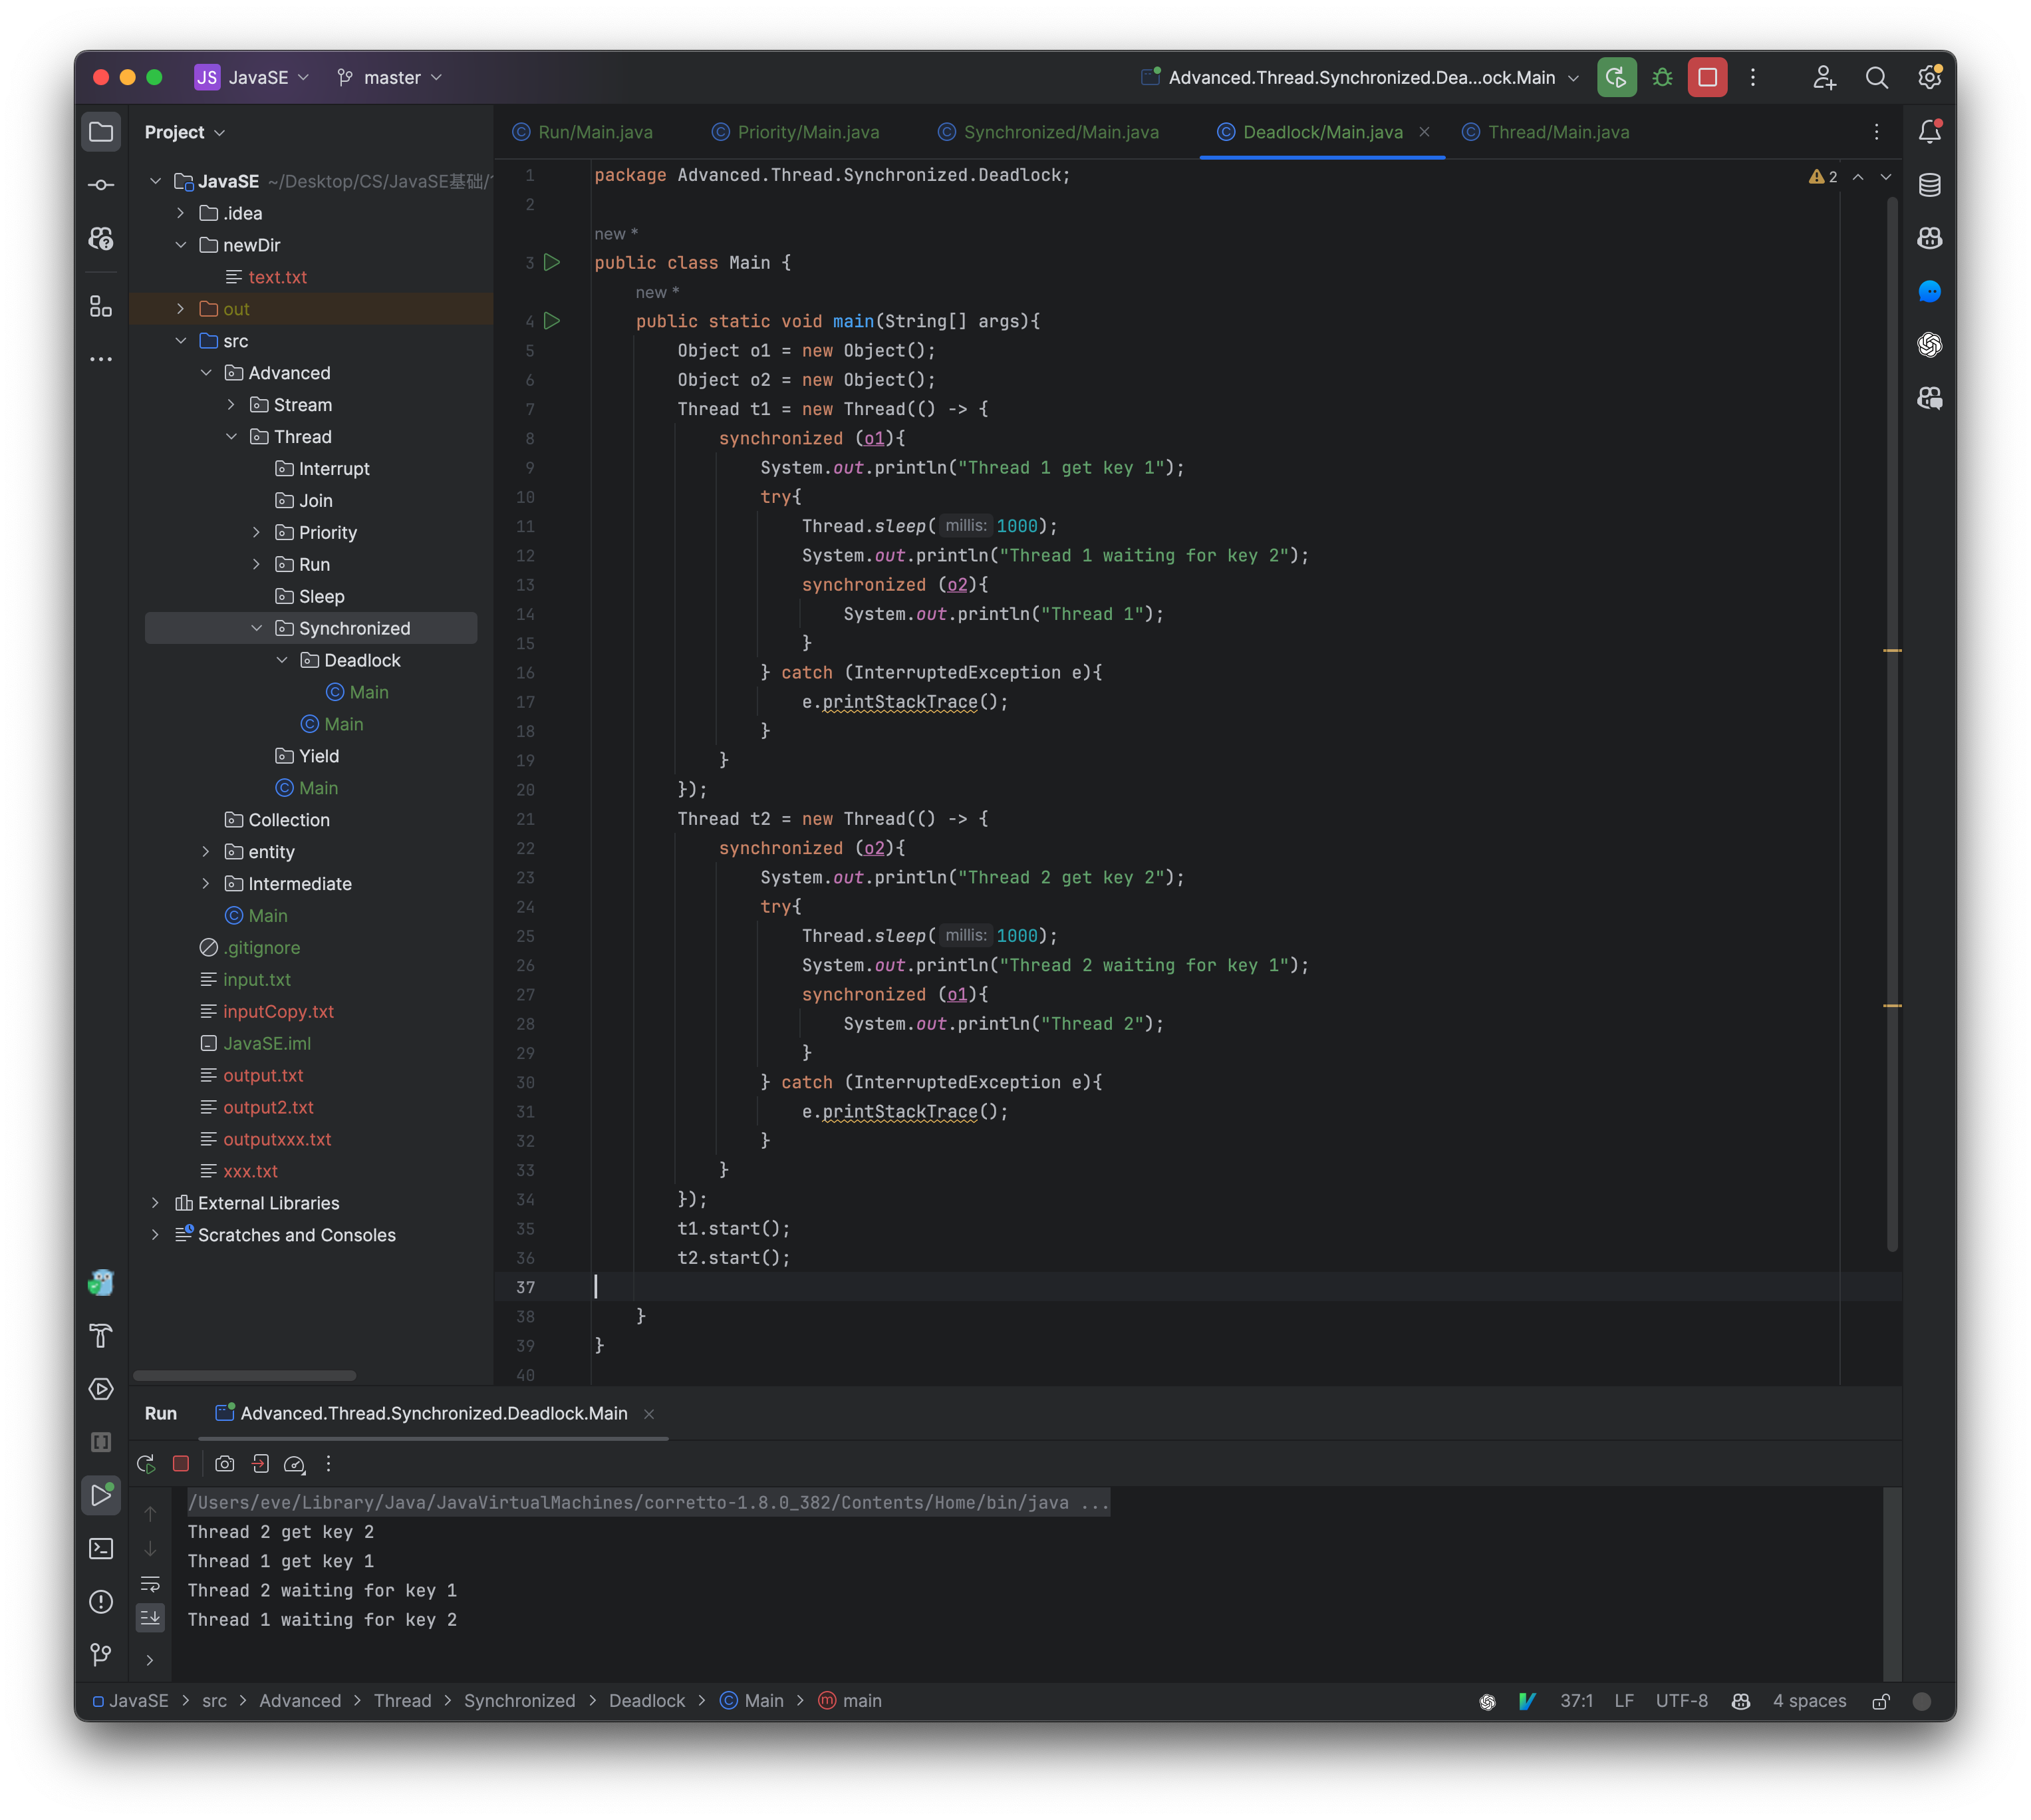This screenshot has height=1820, width=2031.
Task: Take a thread dump using the camera icon
Action: 224,1463
